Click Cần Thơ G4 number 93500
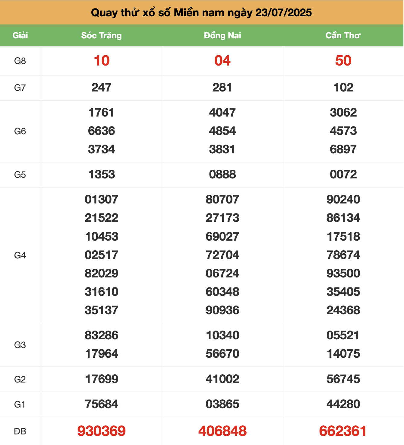Image resolution: width=404 pixels, height=445 pixels. click(x=343, y=274)
